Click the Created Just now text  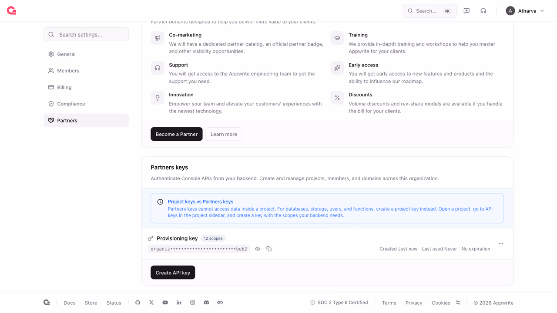pyautogui.click(x=398, y=249)
